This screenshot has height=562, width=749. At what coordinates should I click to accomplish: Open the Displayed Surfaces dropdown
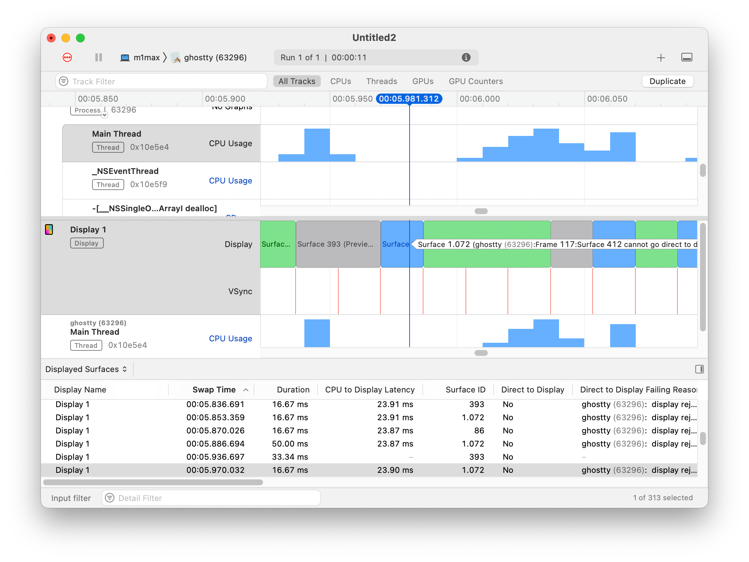[x=86, y=369]
